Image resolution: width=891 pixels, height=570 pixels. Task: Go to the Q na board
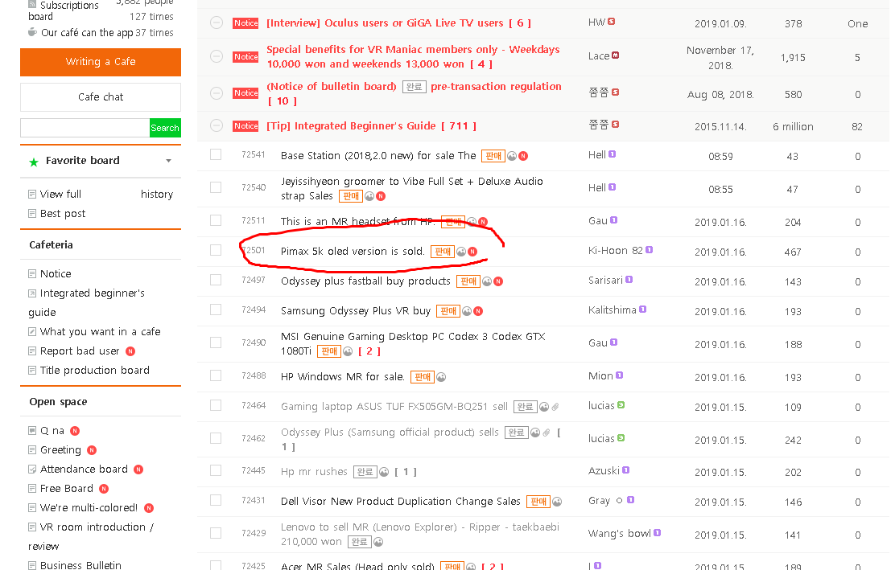[52, 431]
